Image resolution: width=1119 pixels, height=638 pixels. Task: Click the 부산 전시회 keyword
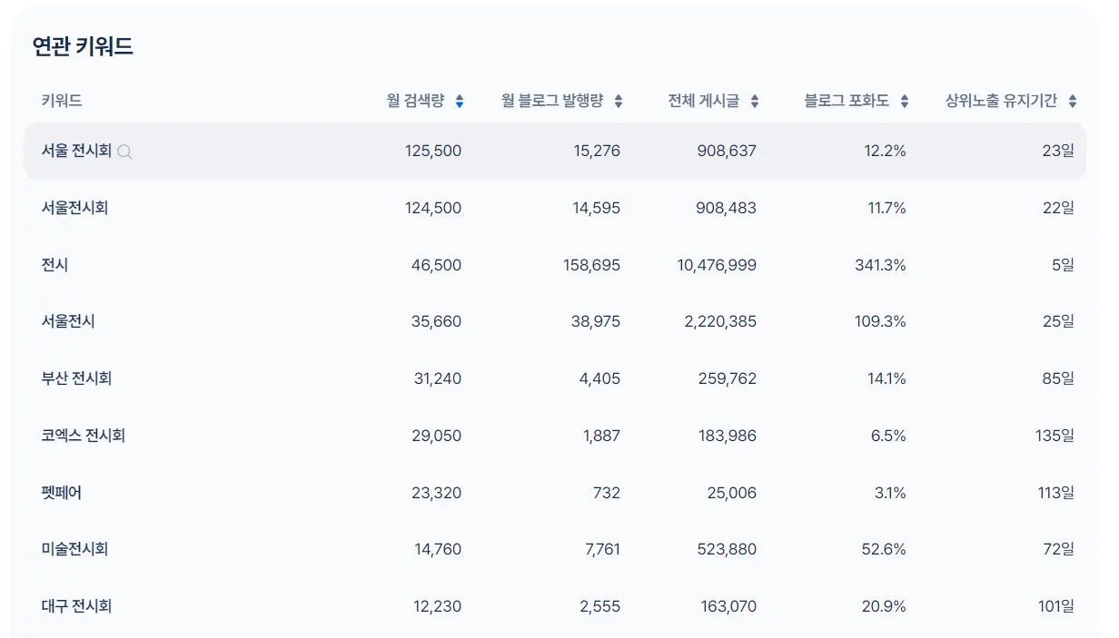pos(76,378)
